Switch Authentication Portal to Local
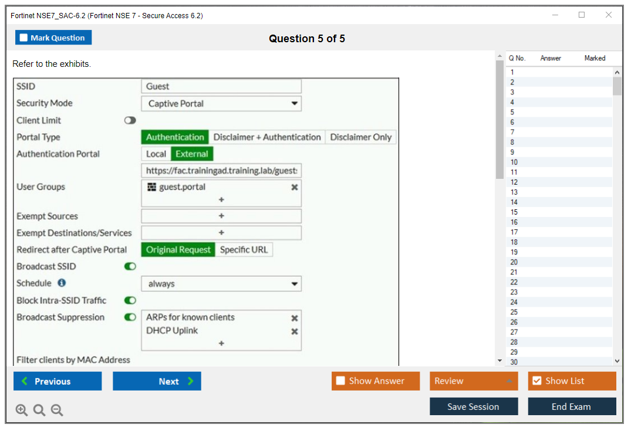The image size is (631, 431). click(x=156, y=154)
